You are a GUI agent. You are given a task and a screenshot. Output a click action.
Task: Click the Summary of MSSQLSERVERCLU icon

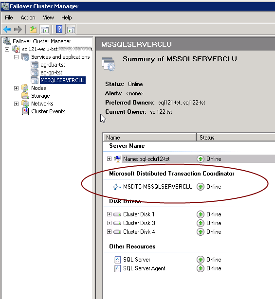tap(109, 64)
